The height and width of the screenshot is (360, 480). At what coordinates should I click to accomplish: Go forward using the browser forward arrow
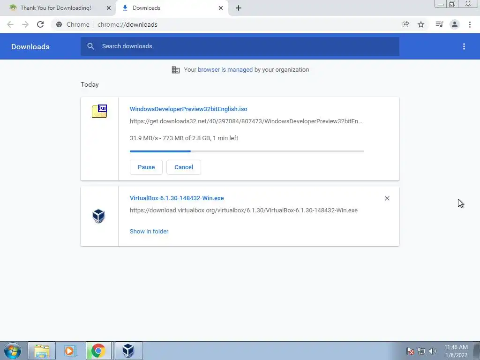click(x=25, y=24)
